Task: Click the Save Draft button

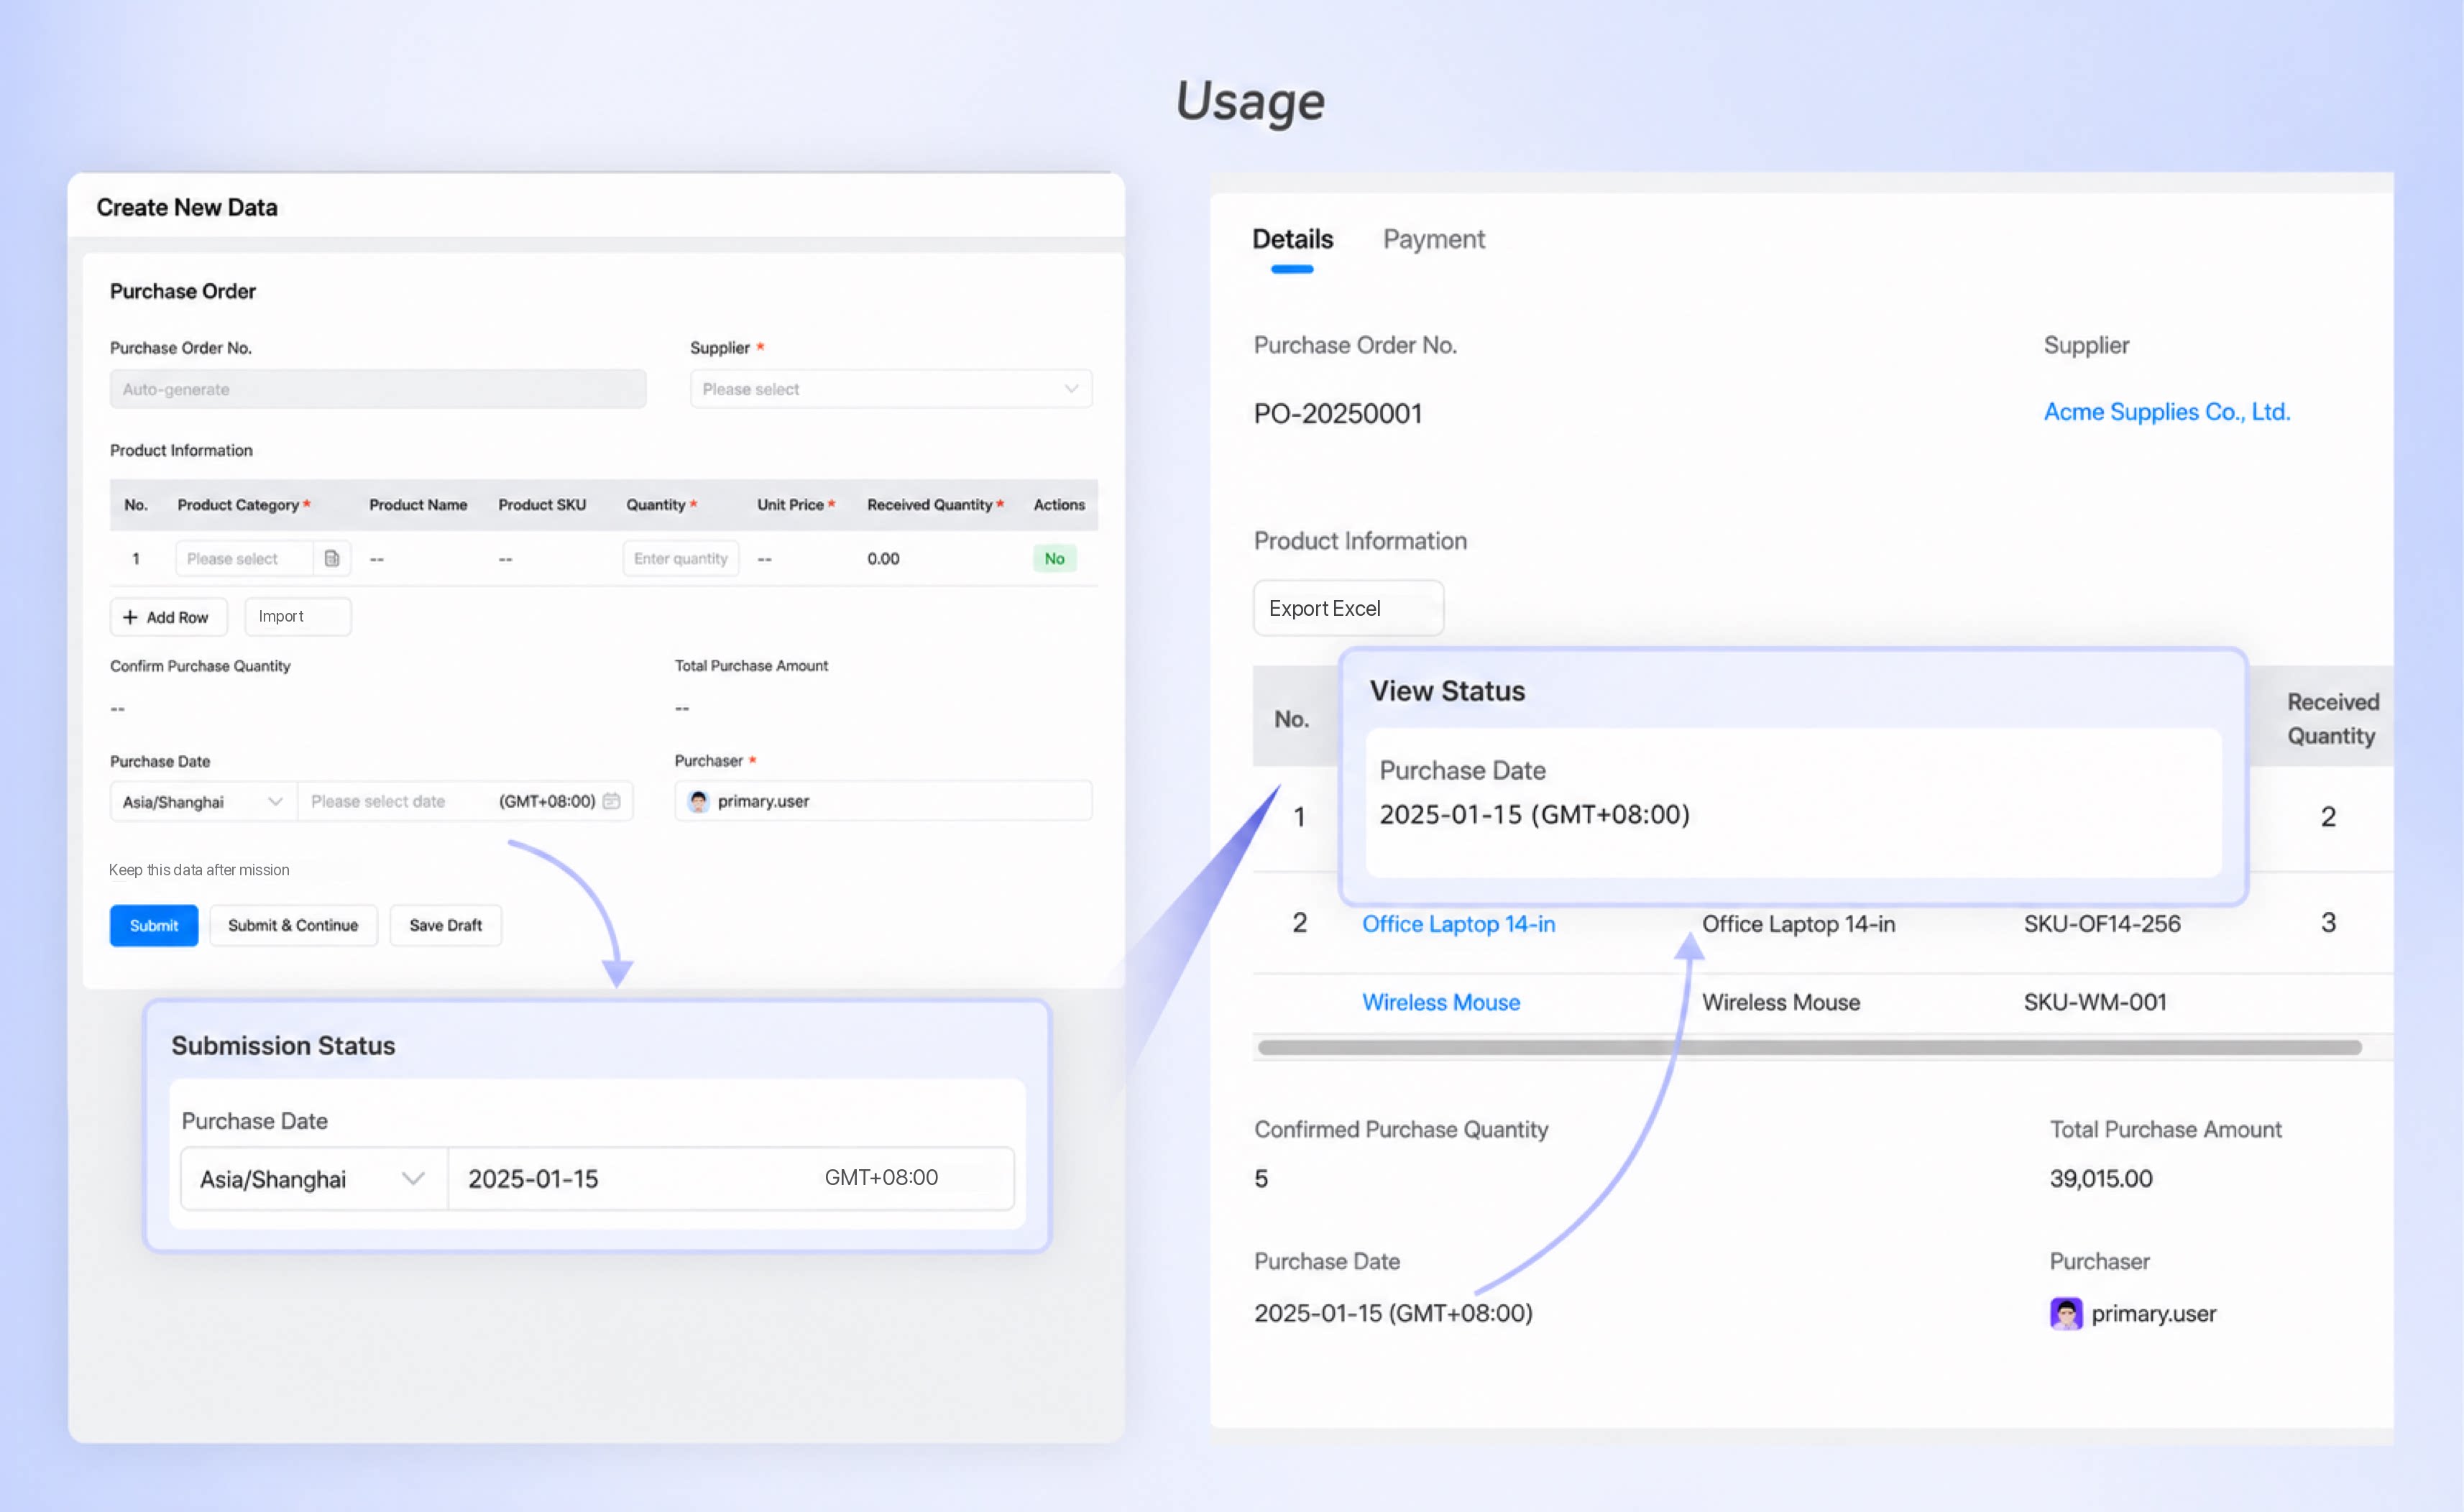Action: (x=445, y=925)
